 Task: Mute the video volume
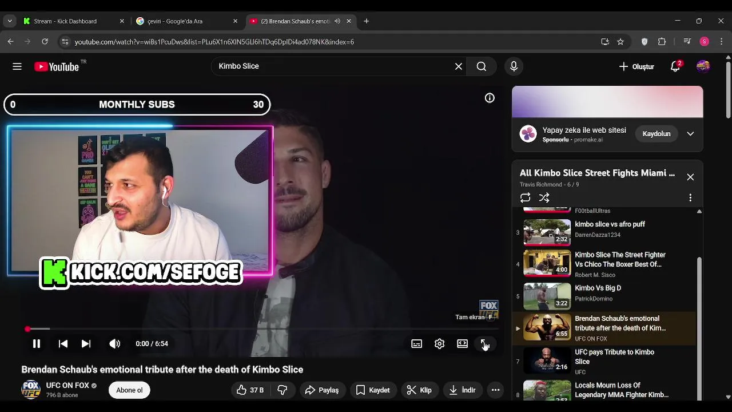click(114, 344)
